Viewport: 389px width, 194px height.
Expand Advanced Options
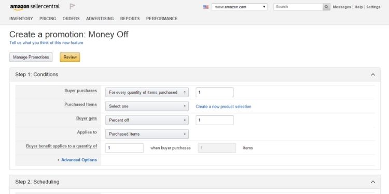tap(79, 160)
